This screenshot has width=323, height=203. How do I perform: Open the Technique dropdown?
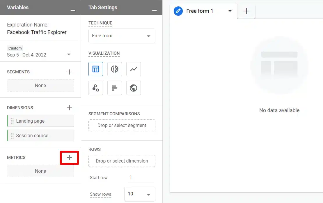click(122, 36)
